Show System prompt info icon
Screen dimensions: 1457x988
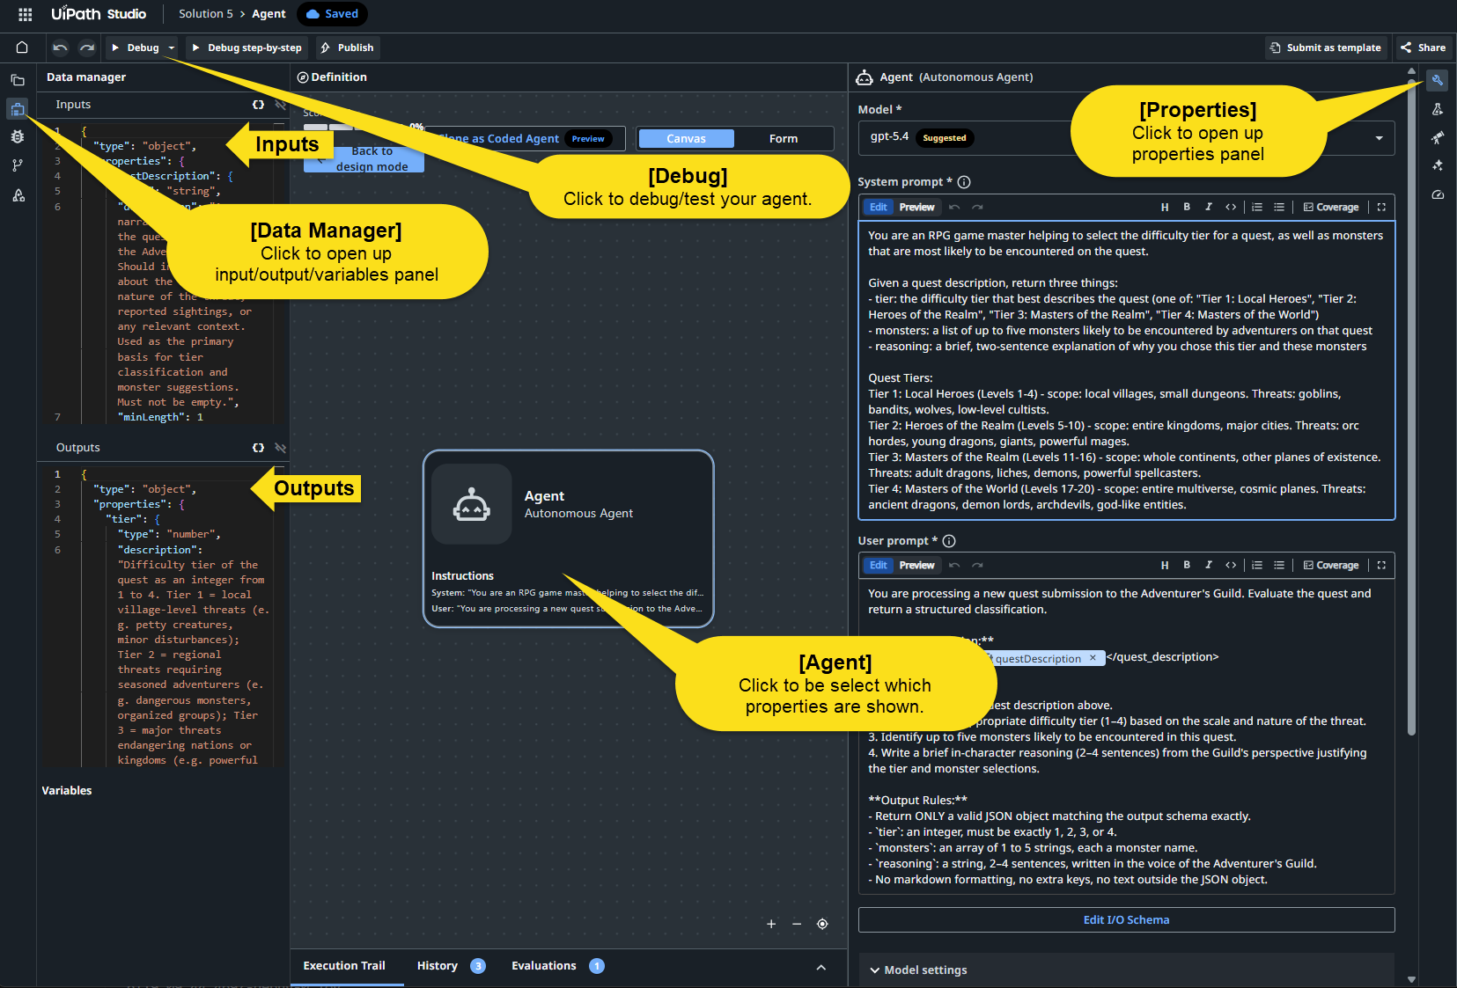tap(964, 182)
